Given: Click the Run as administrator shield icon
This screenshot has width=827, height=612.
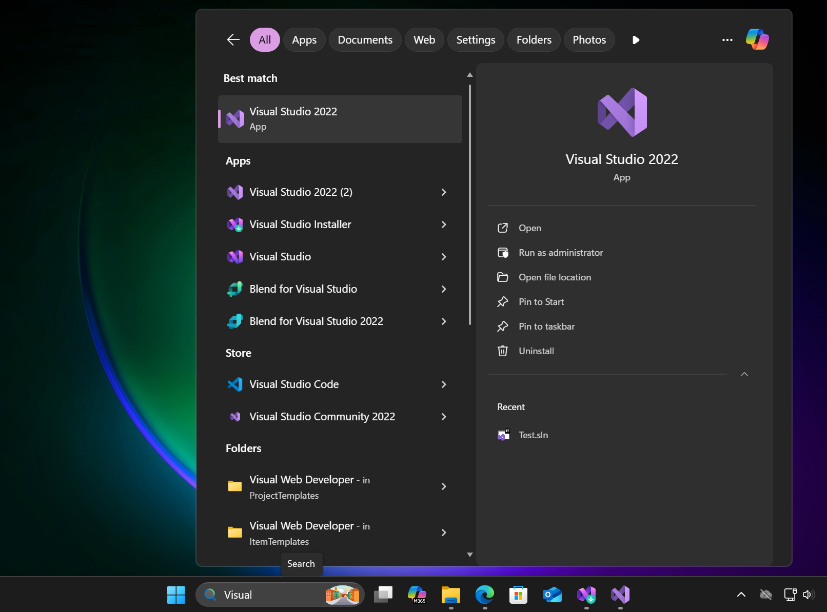Looking at the screenshot, I should (503, 252).
